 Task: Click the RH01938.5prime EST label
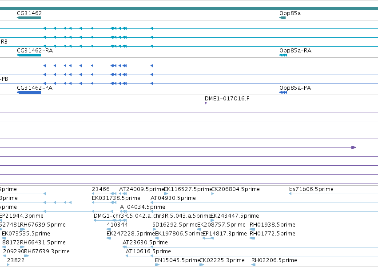[x=272, y=225]
